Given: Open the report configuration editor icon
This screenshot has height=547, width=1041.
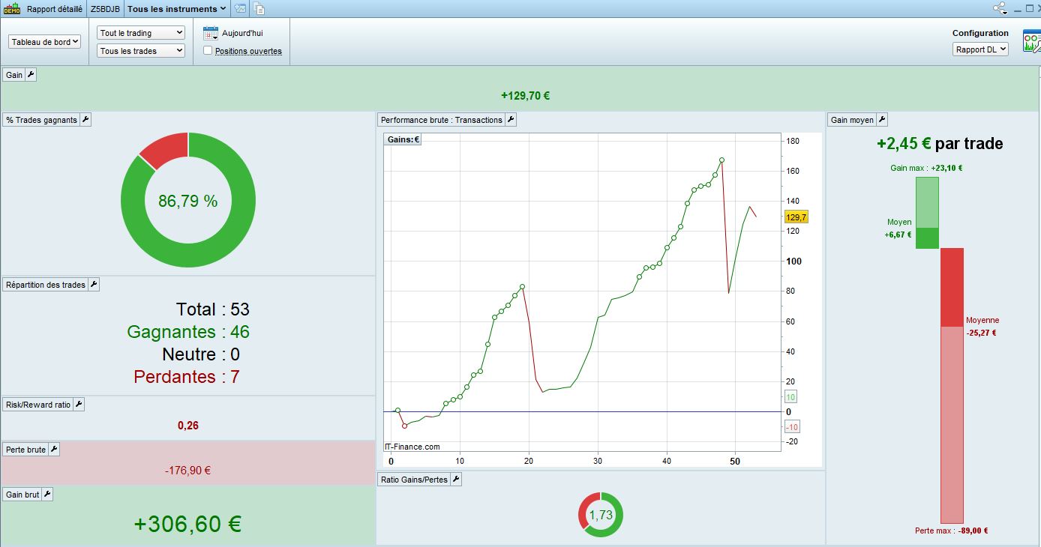Looking at the screenshot, I should 1031,41.
